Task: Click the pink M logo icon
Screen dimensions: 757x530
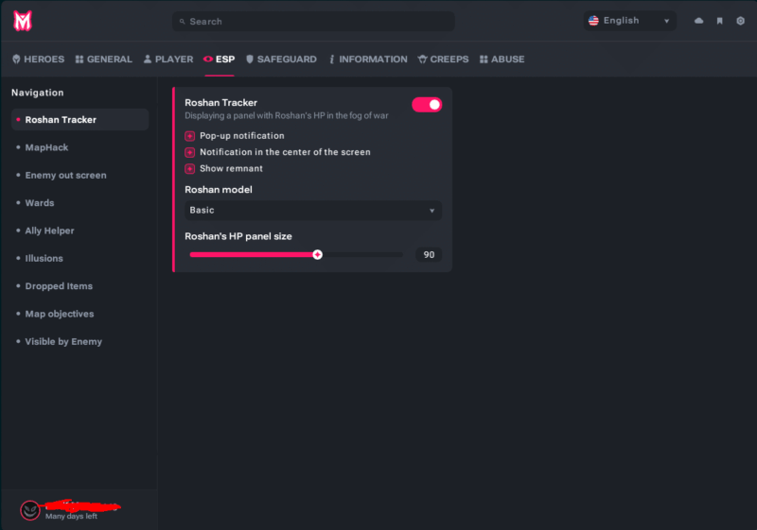Action: click(x=22, y=21)
